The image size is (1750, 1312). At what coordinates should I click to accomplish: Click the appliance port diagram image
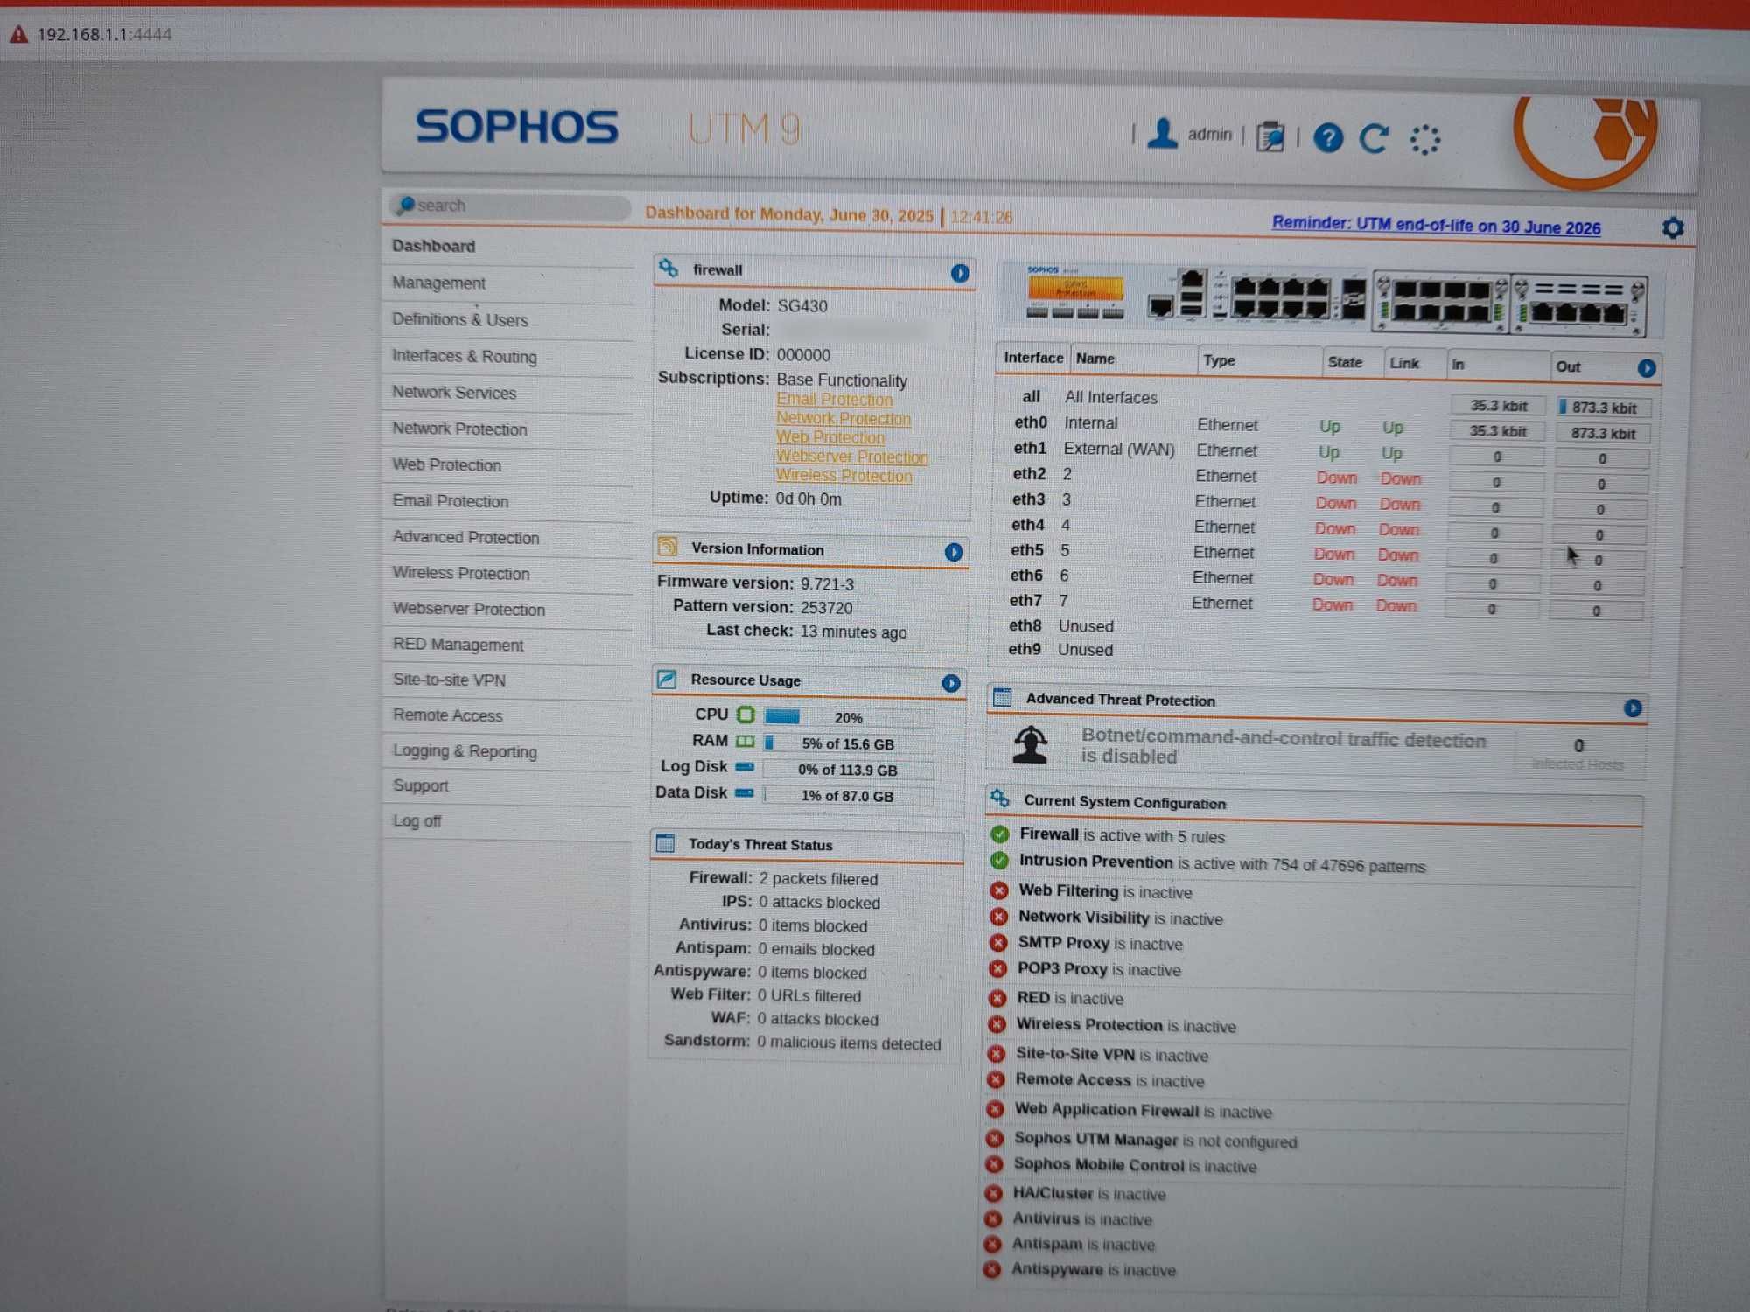(x=1332, y=300)
